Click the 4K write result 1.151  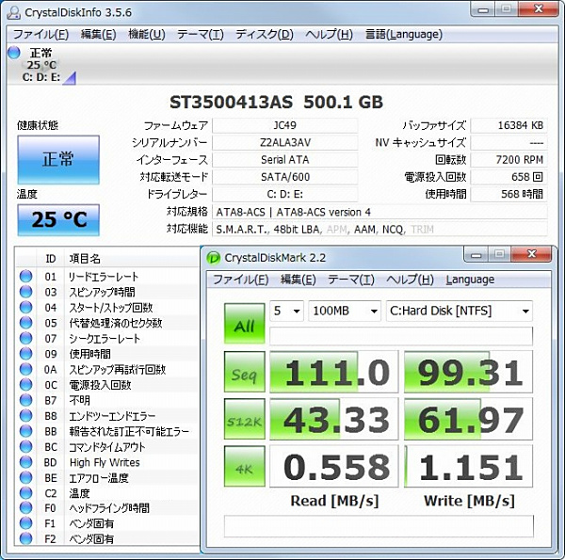click(x=468, y=467)
